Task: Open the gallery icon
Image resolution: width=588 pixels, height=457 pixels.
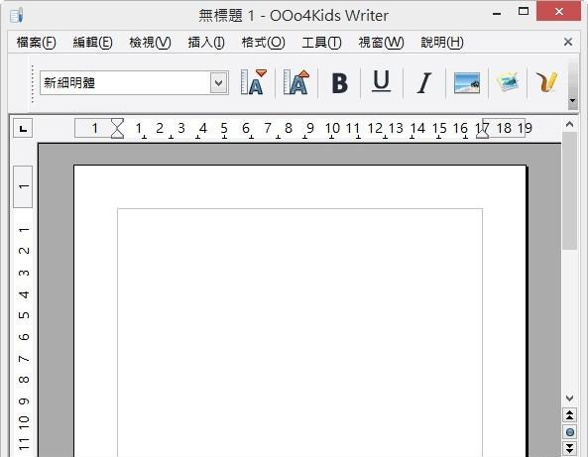Action: pyautogui.click(x=508, y=82)
